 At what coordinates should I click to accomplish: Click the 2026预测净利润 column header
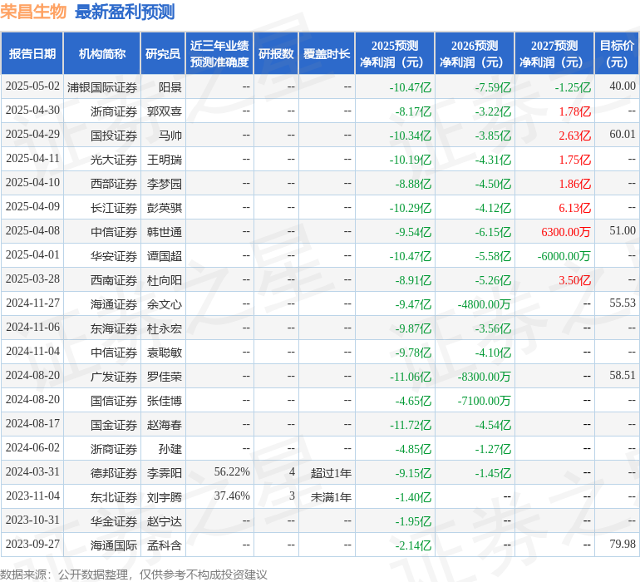point(474,54)
